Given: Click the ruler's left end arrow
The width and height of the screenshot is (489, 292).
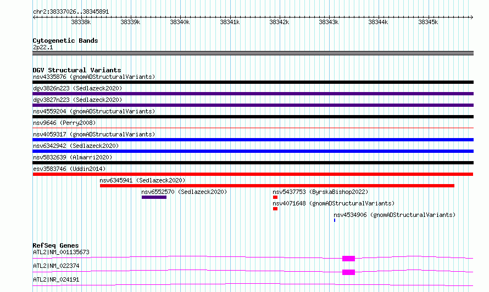Looking at the screenshot, I should click(34, 18).
